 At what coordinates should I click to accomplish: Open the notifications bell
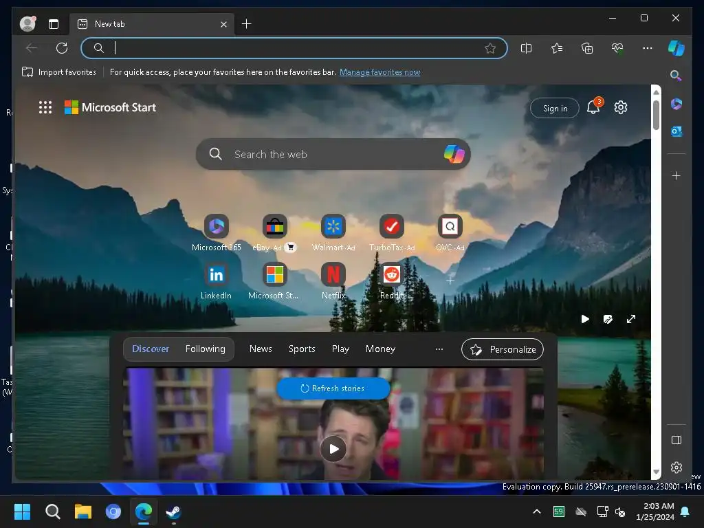click(x=593, y=107)
